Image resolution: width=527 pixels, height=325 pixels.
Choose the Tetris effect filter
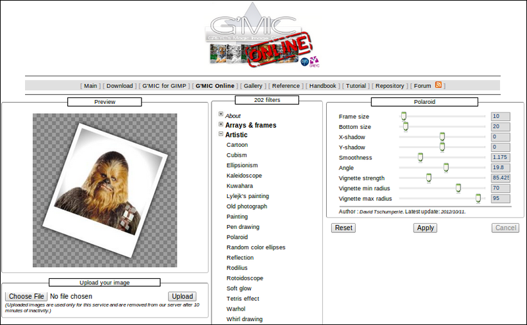(242, 299)
